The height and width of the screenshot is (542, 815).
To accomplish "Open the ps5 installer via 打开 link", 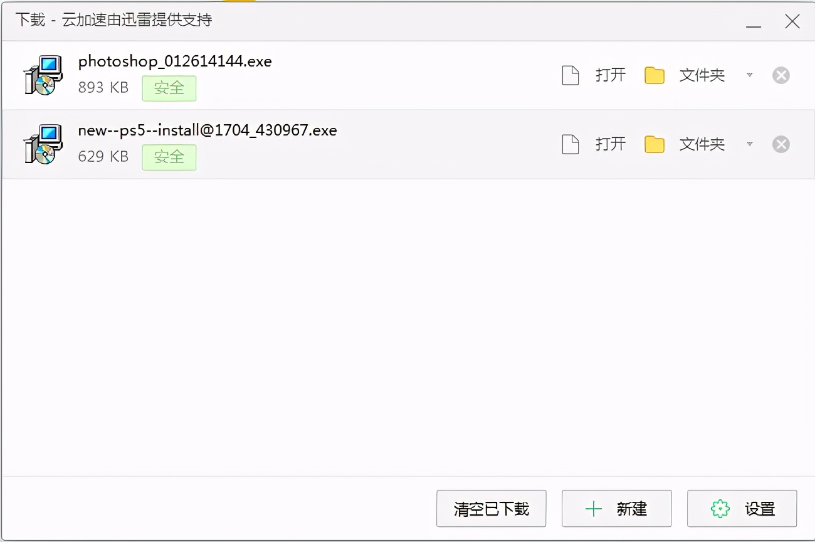I will coord(610,144).
